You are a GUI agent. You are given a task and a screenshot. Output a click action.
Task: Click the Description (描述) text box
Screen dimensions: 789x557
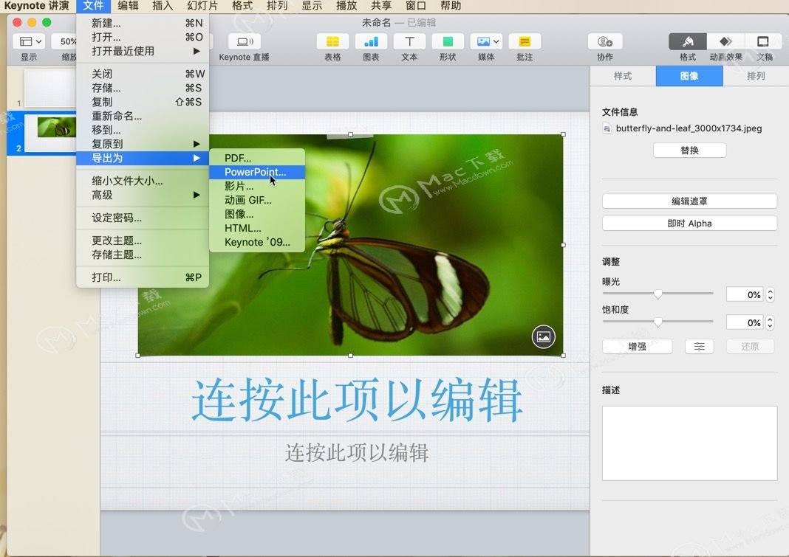pos(689,443)
